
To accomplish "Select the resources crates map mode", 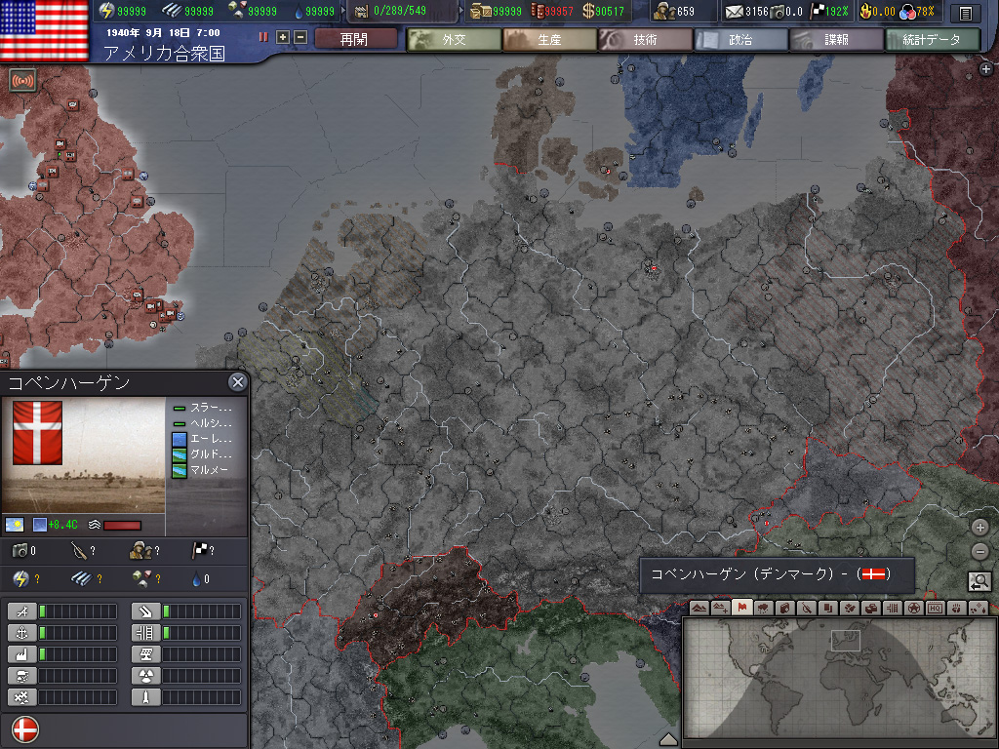I will (x=871, y=608).
